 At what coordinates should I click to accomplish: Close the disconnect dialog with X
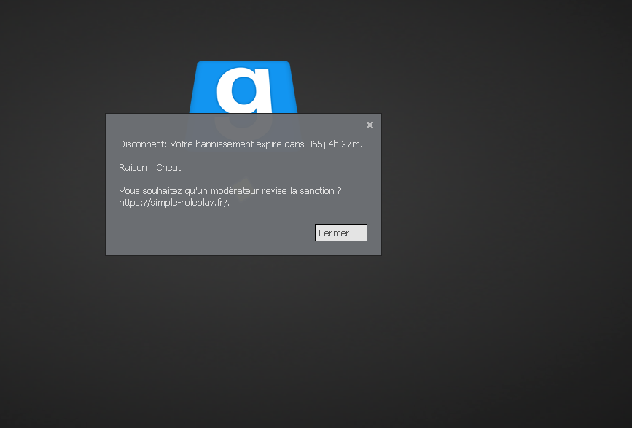(x=370, y=125)
